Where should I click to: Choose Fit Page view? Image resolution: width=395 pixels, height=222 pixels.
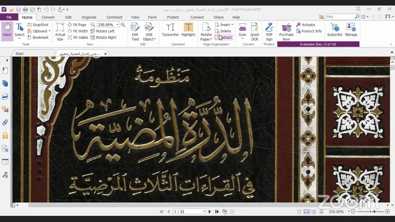(77, 25)
